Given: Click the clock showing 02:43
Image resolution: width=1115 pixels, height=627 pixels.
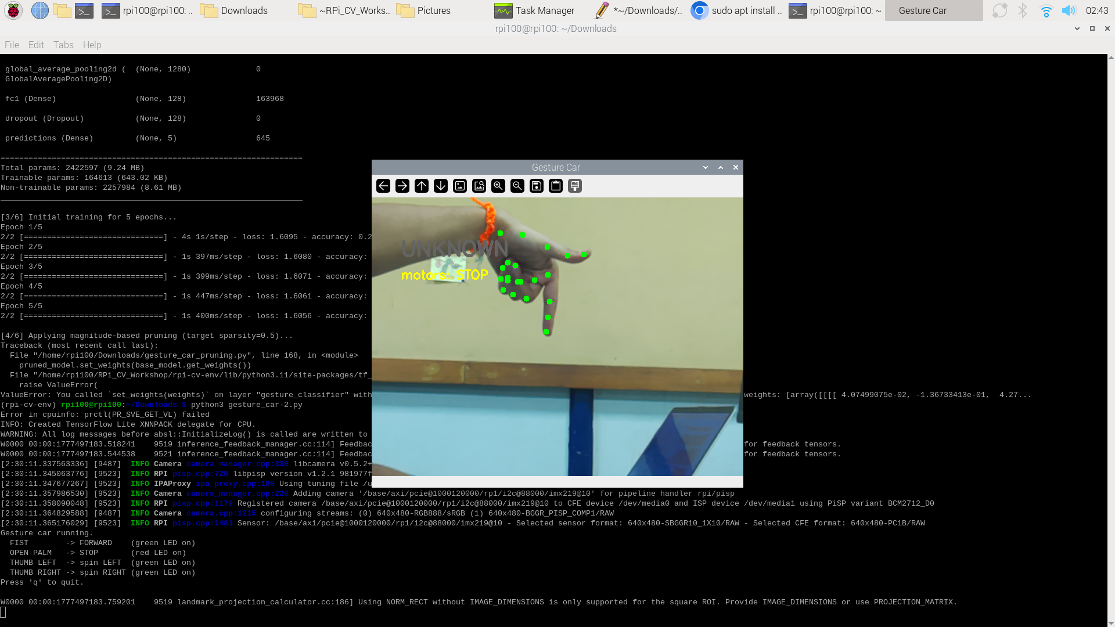Looking at the screenshot, I should tap(1097, 10).
